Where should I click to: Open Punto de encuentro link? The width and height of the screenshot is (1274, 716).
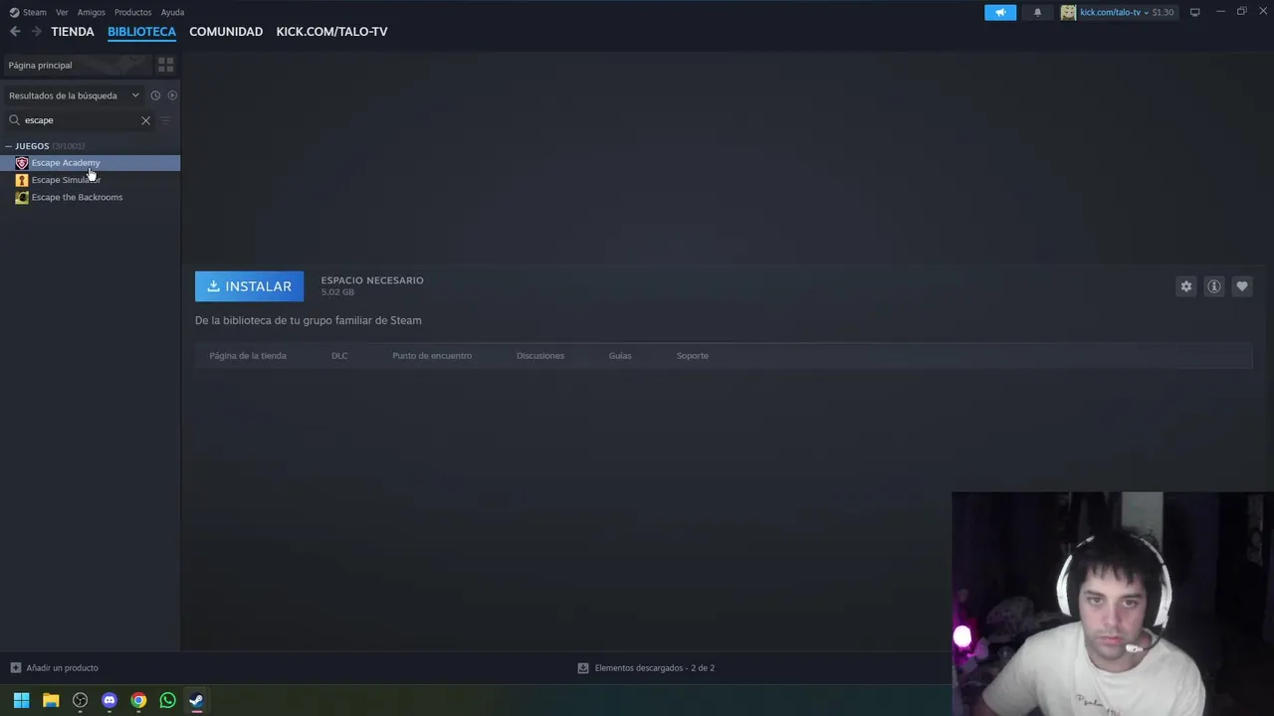click(x=432, y=356)
